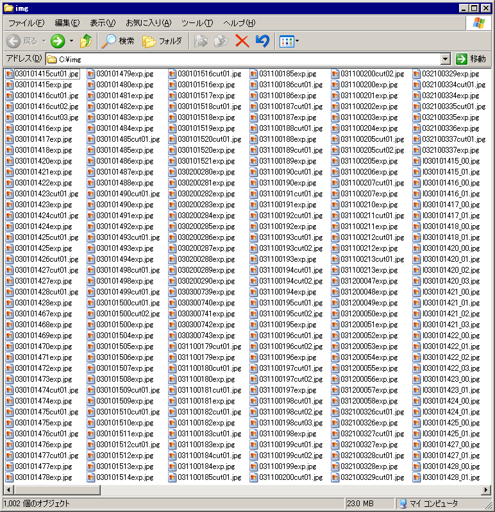Go up one folder level
Image resolution: width=495 pixels, height=512 pixels.
86,41
